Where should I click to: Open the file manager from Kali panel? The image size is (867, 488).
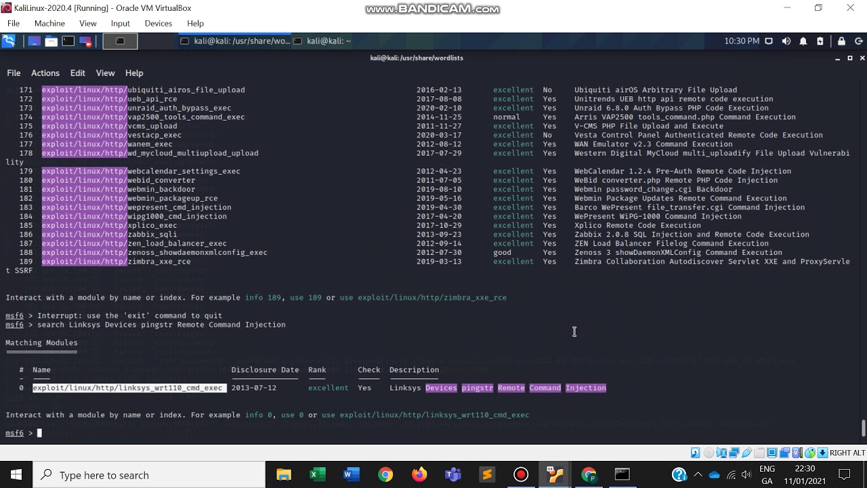click(51, 41)
